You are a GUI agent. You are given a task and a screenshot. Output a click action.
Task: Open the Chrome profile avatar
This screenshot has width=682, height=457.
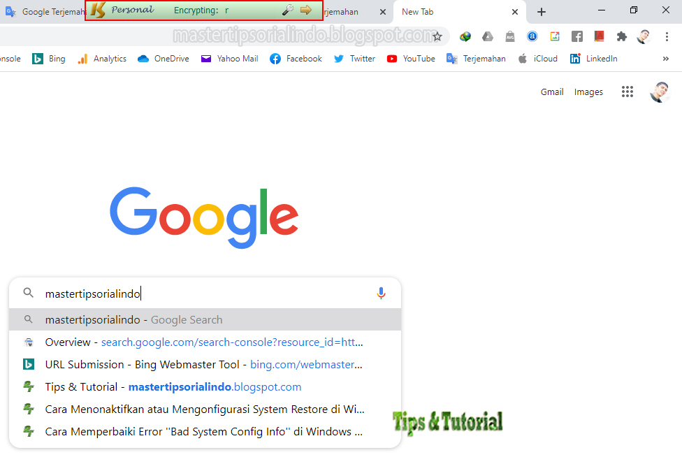(643, 36)
